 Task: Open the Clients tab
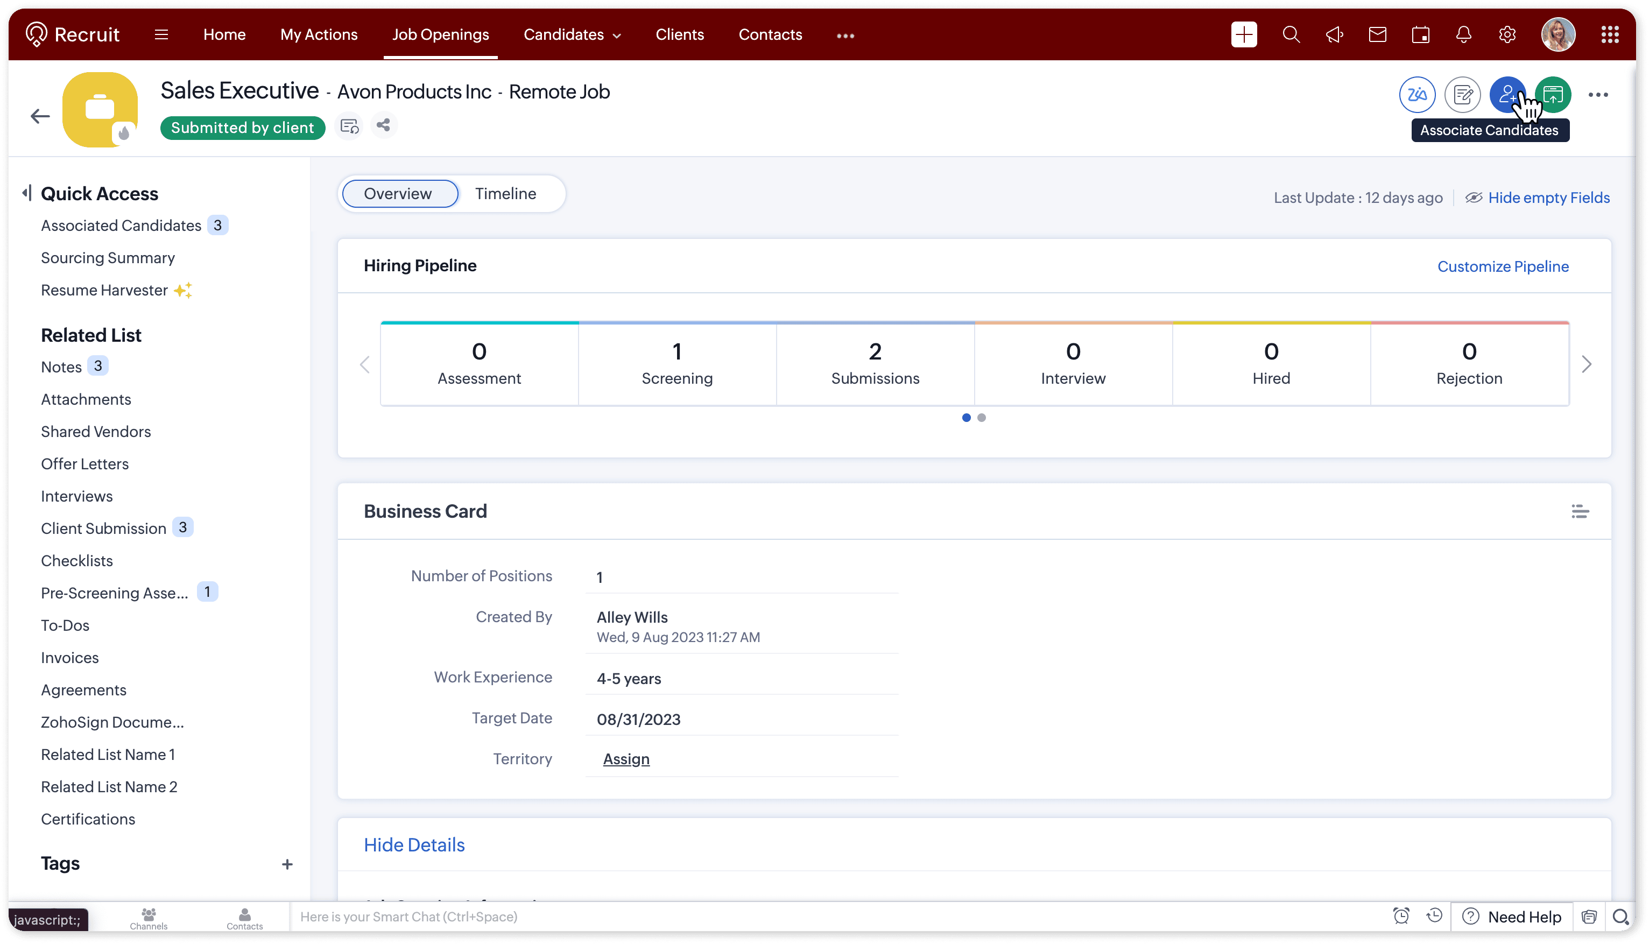pos(679,34)
